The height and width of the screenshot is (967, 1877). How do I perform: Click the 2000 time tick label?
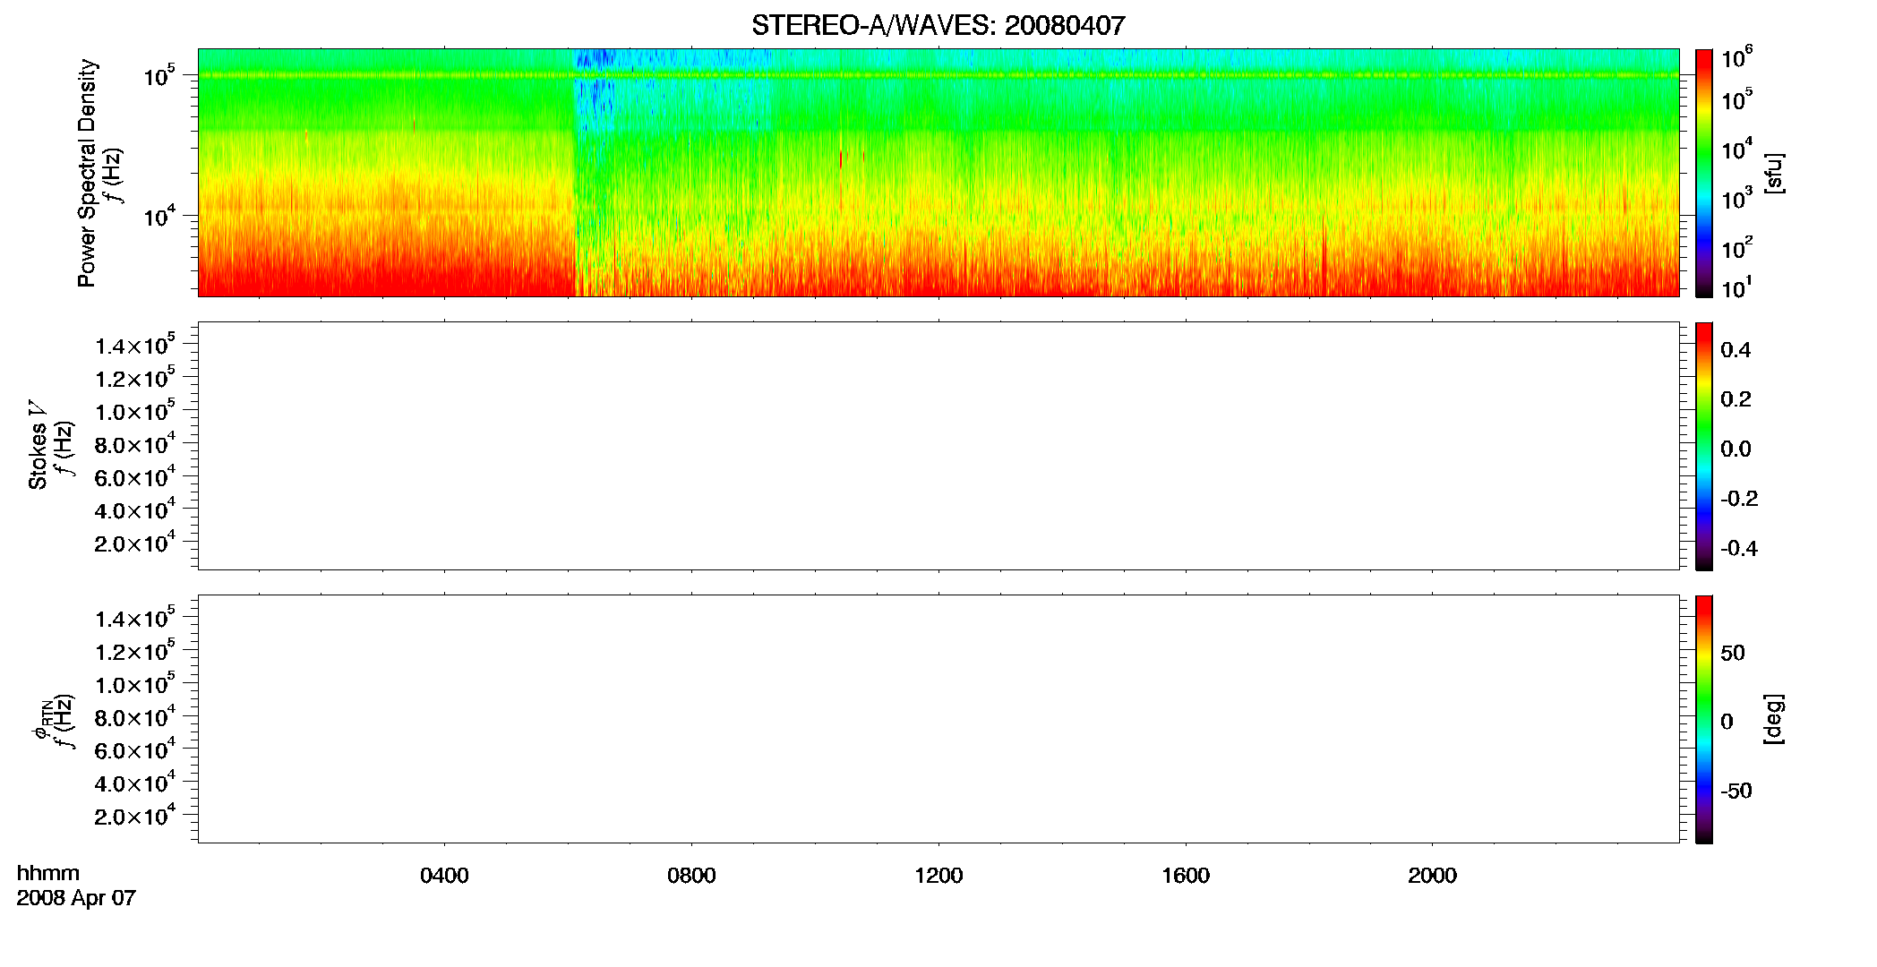(1432, 875)
